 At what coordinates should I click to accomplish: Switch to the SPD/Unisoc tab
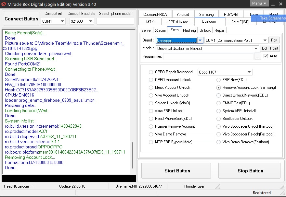pyautogui.click(x=178, y=22)
